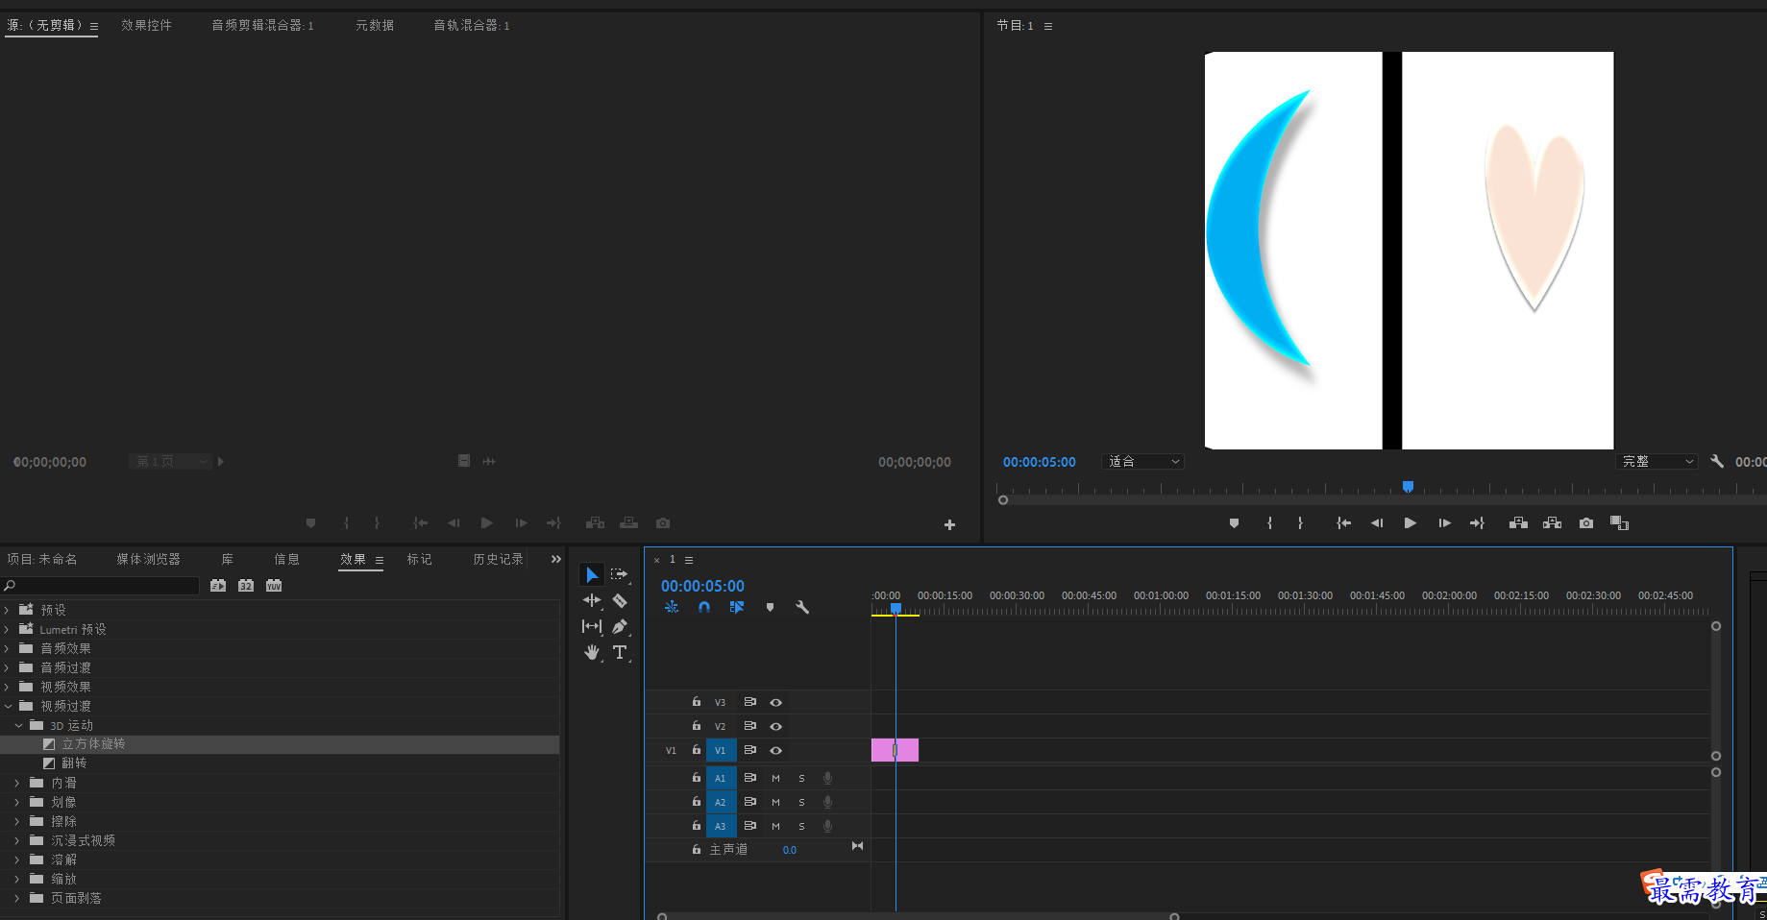Open 标记 panel tab

[x=419, y=559]
